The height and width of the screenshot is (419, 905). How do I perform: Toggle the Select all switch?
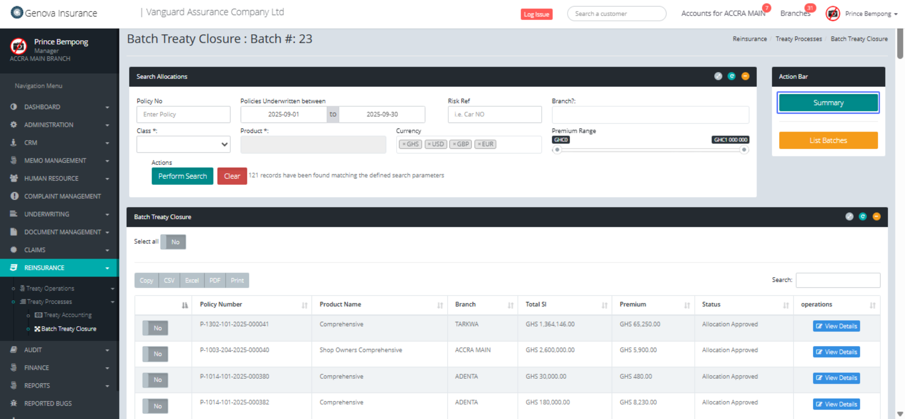(173, 242)
